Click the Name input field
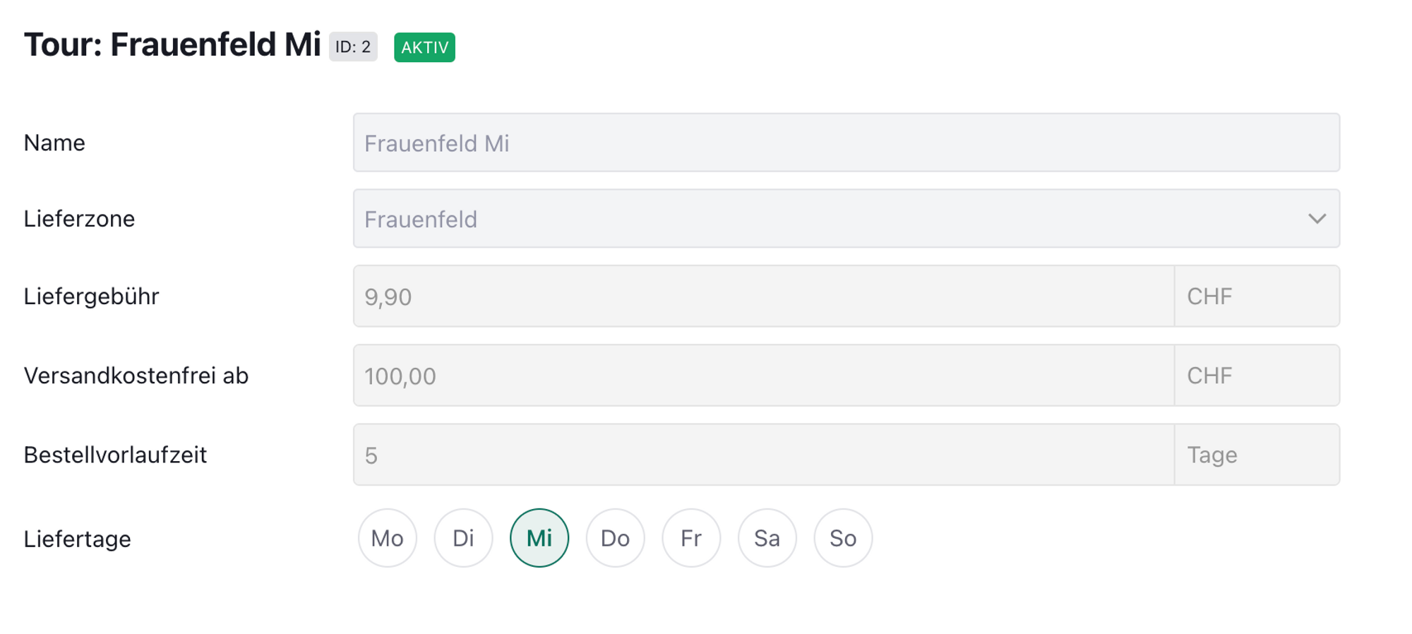The height and width of the screenshot is (634, 1412). click(846, 143)
